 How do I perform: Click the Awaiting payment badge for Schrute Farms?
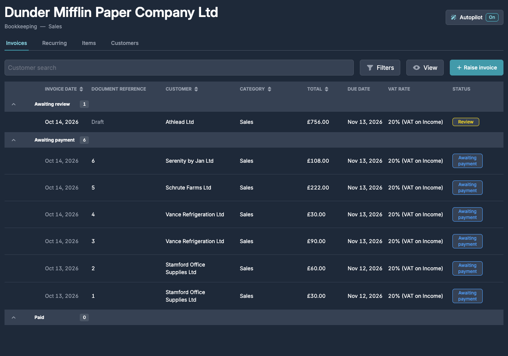click(x=468, y=188)
